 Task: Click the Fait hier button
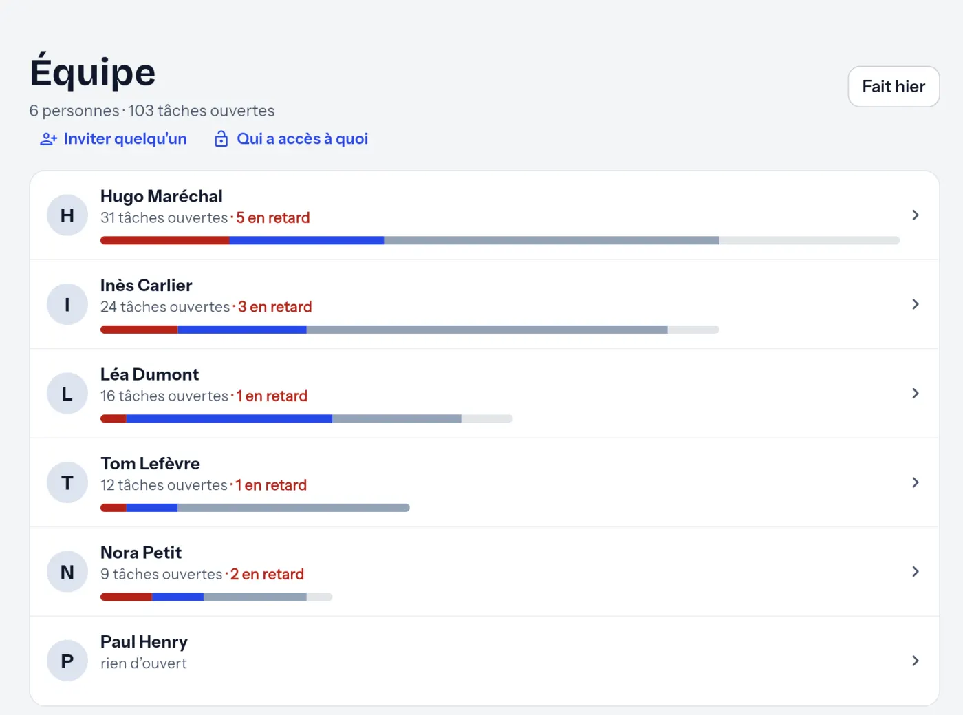(894, 87)
